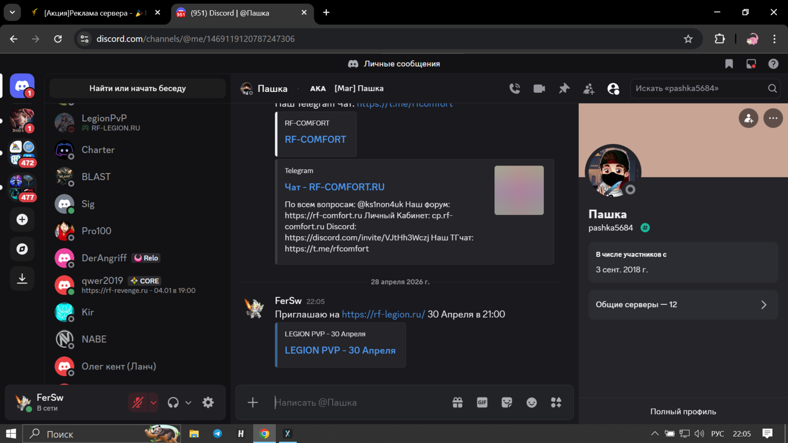788x443 pixels.
Task: Toggle microphone mute
Action: coord(138,403)
